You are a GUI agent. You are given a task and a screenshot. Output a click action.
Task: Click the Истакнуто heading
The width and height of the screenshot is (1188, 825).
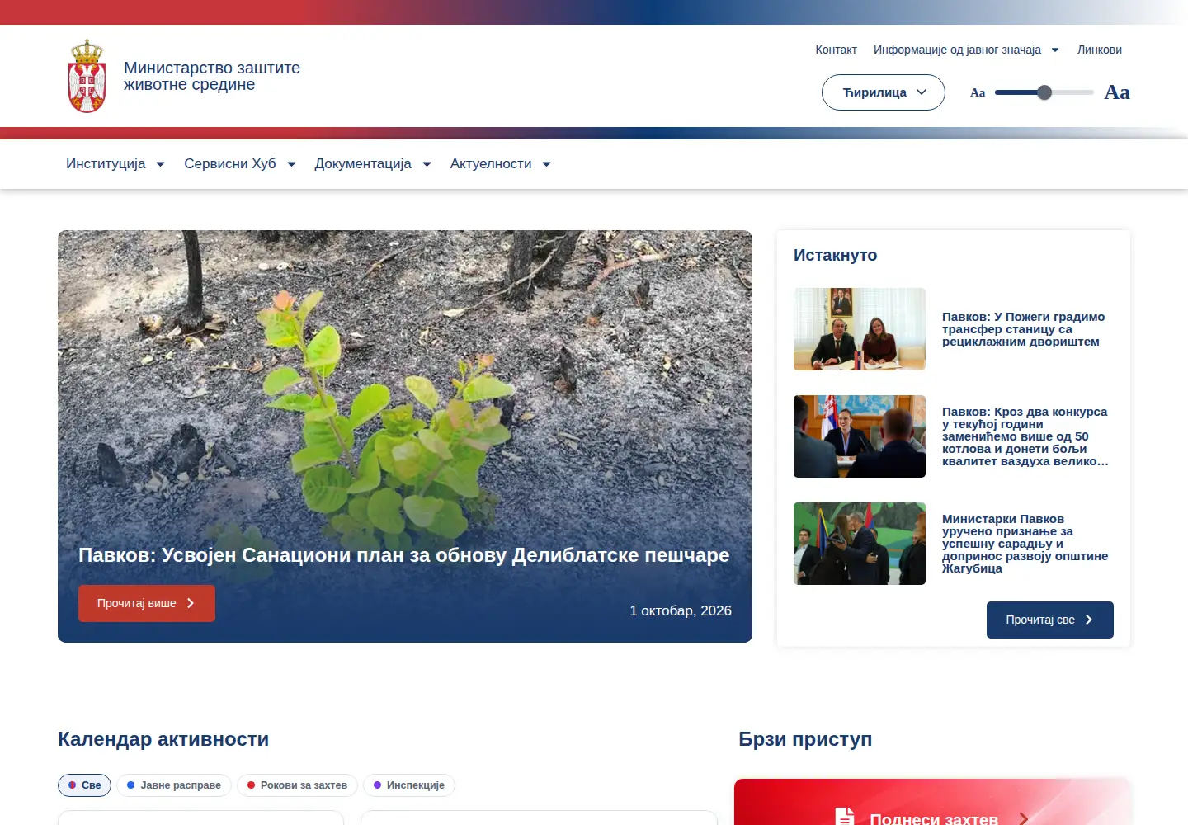(x=835, y=256)
